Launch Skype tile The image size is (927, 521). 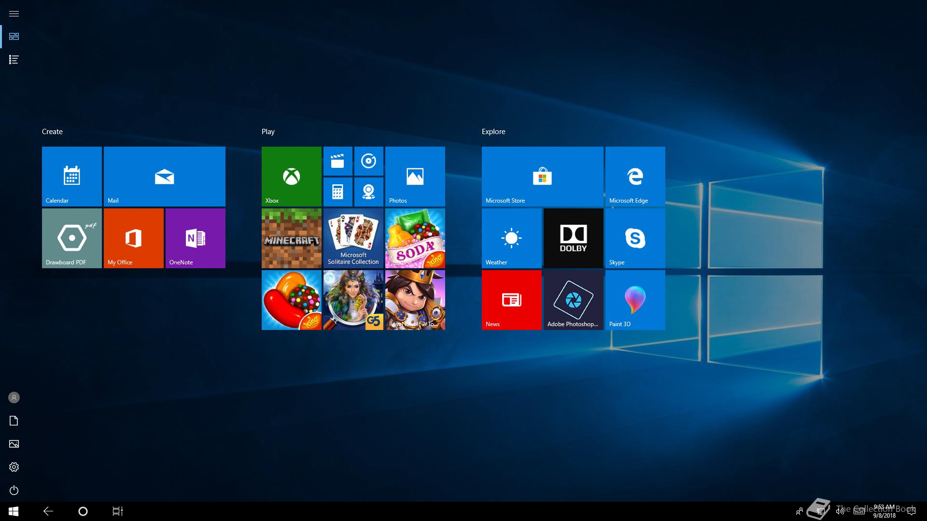point(635,238)
